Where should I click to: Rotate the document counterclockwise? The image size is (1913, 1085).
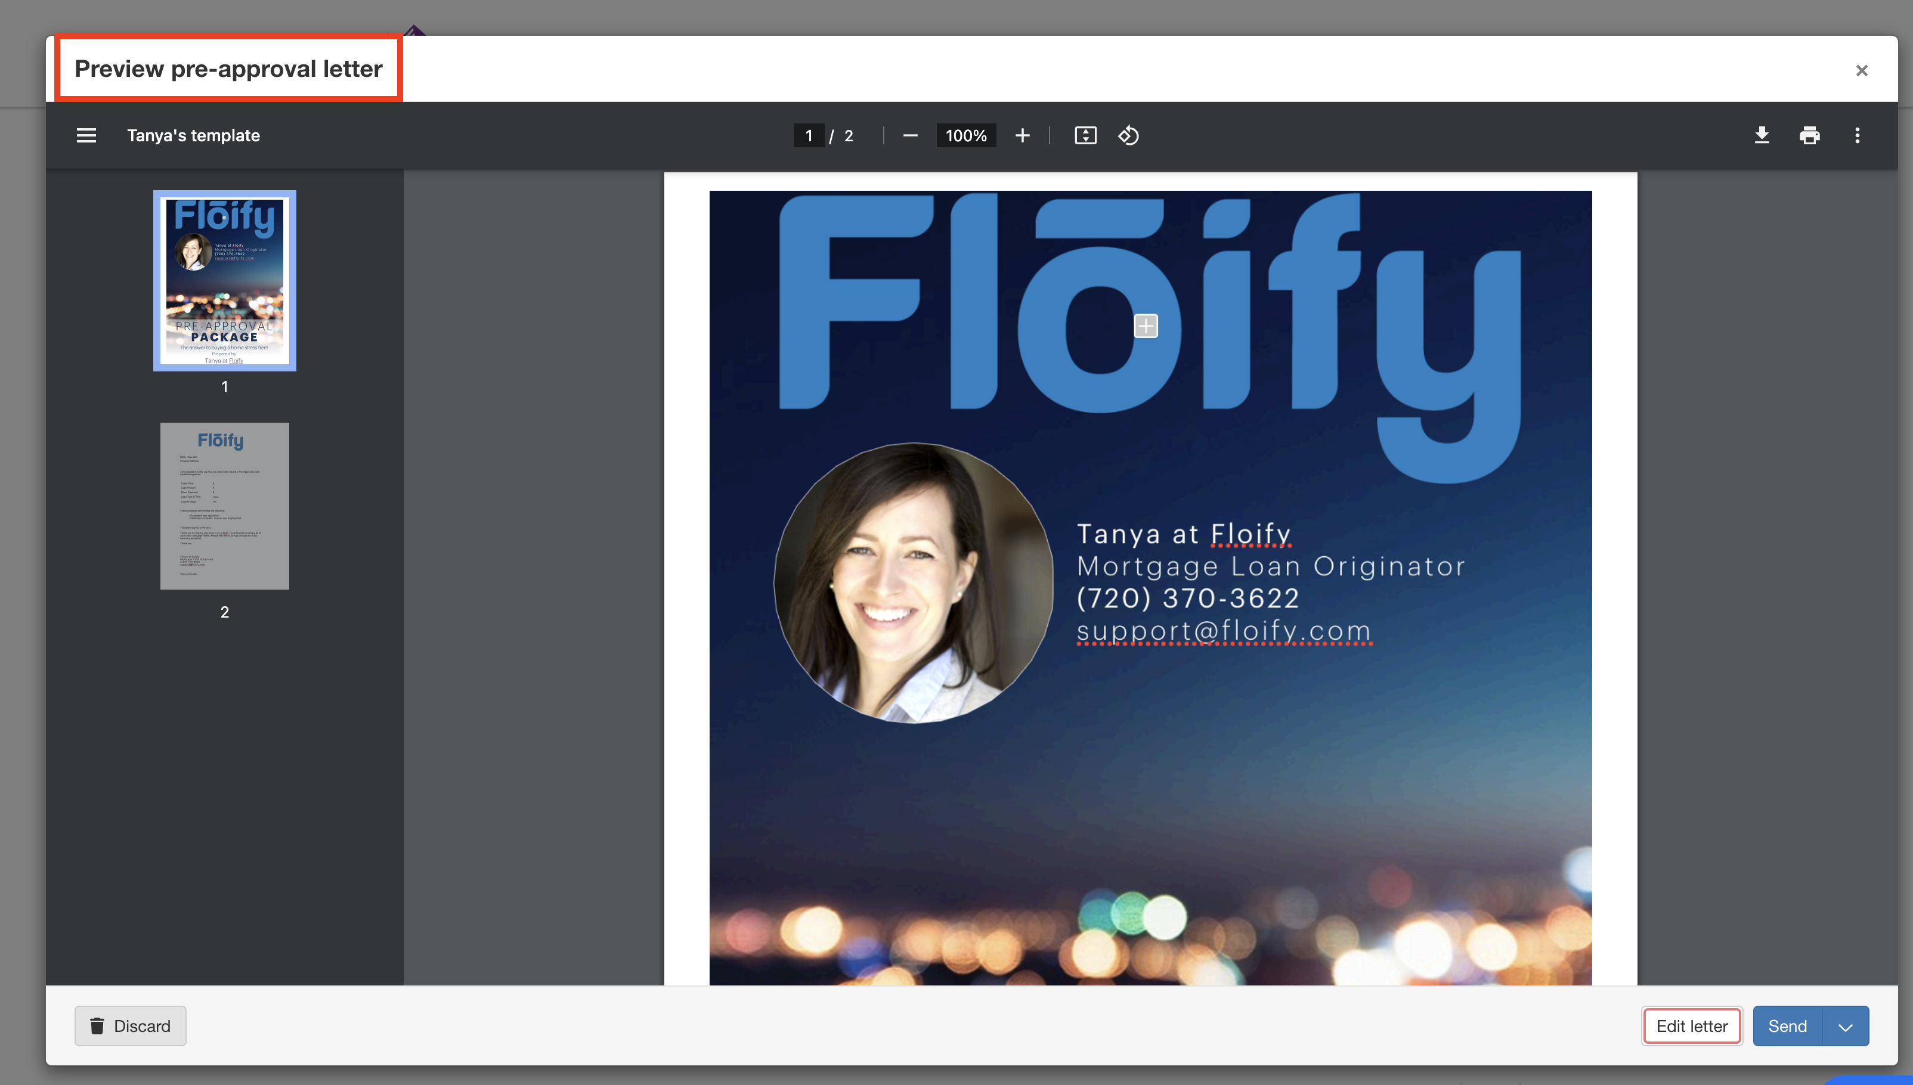pyautogui.click(x=1128, y=136)
